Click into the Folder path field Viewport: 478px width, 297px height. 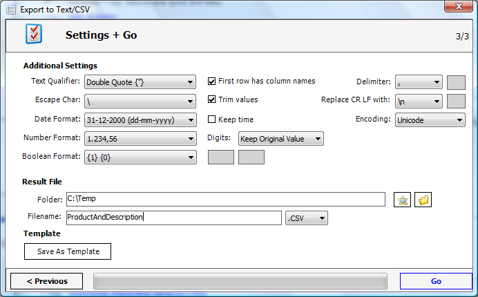226,199
